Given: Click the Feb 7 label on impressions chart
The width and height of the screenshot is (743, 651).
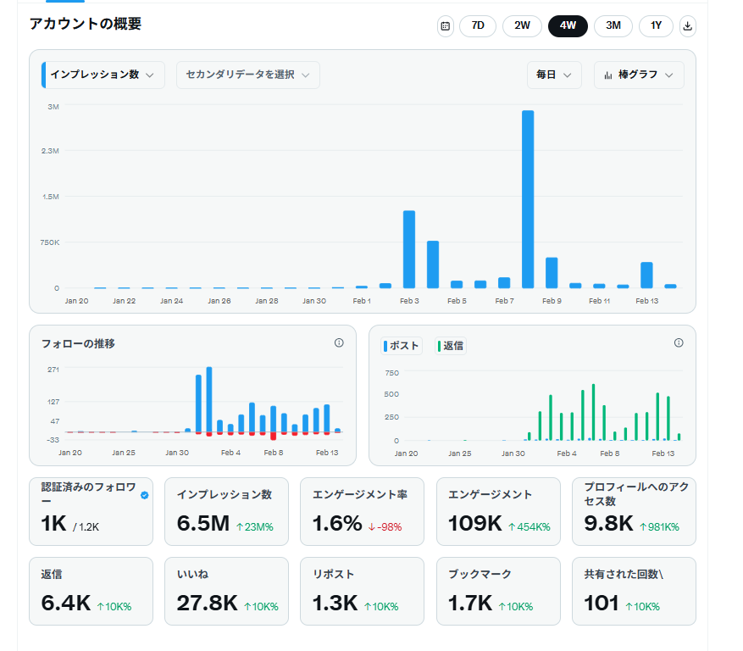Looking at the screenshot, I should 504,301.
